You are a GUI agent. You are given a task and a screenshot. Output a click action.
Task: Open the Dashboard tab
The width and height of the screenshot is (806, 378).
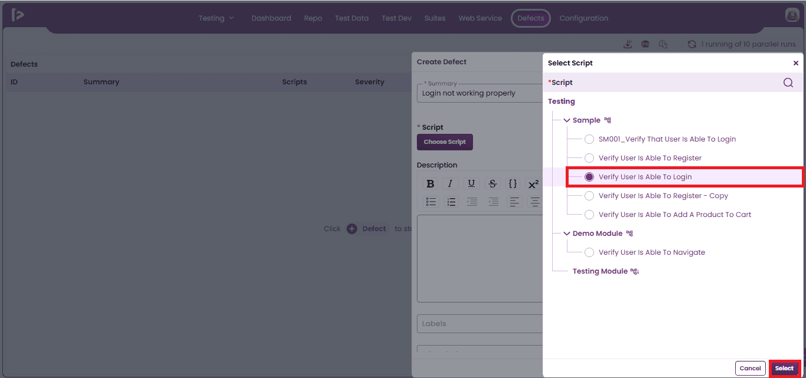pos(271,18)
